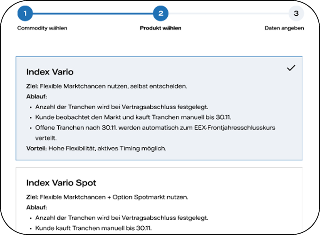Click the grey progress line before step 3

(x=228, y=13)
